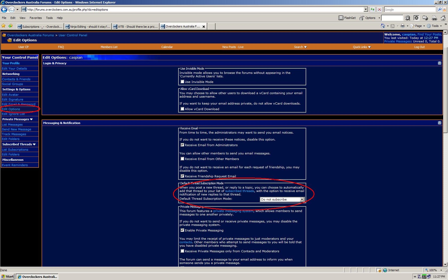Screen dimensions: 448x280
Task: Uncheck Receive Email from Administrators
Action: coord(182,145)
